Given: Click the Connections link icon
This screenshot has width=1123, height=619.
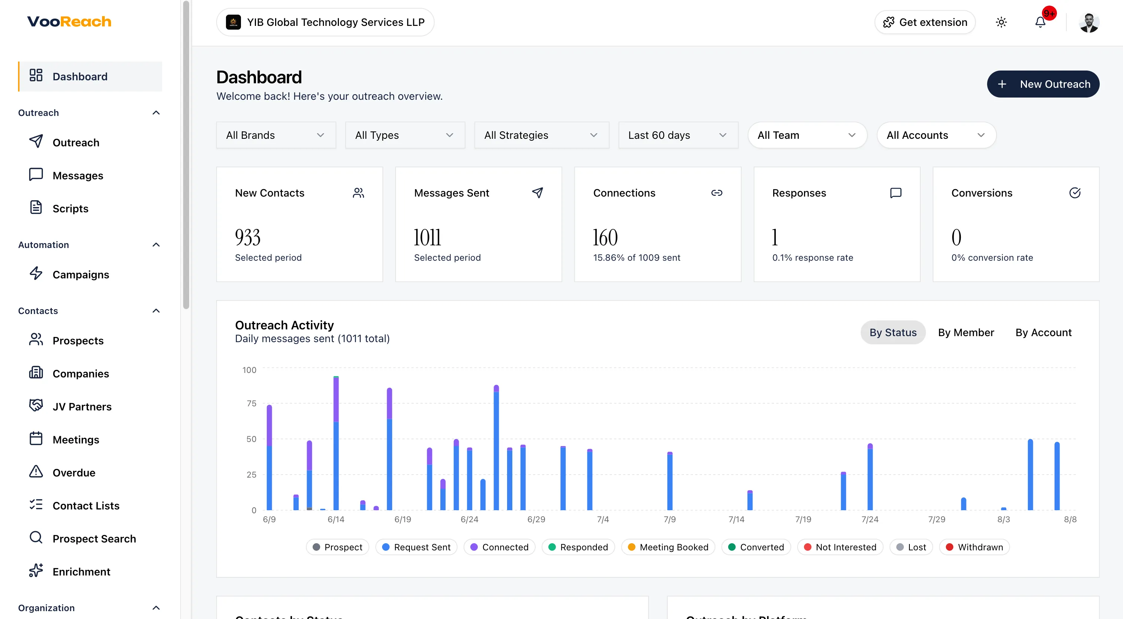Looking at the screenshot, I should coord(717,193).
